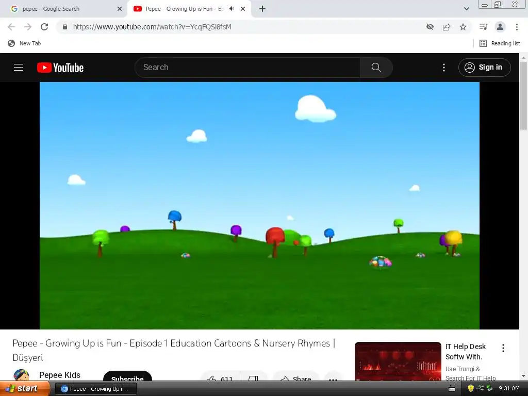Screen dimensions: 528x396
Task: Click the safely remove hardware tray icon
Action: 489,389
